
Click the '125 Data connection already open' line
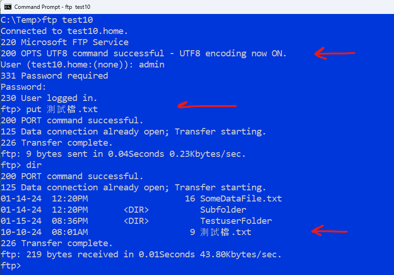coord(110,131)
